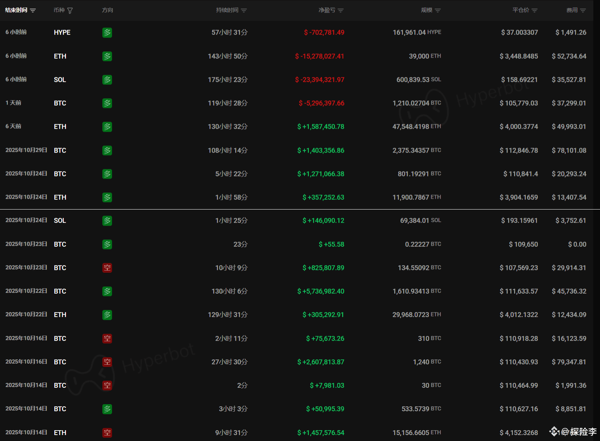
Task: Select profit value $ +55.58
Action: pos(331,245)
